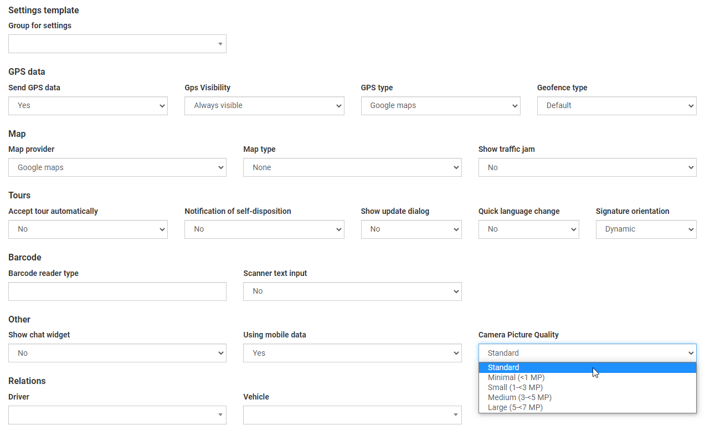
Task: Open the Map provider dropdown
Action: [x=117, y=167]
